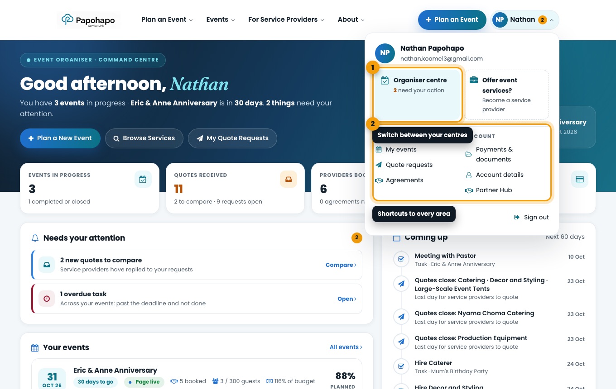Expand the Events nav dropdown
This screenshot has width=616, height=389.
[x=221, y=19]
